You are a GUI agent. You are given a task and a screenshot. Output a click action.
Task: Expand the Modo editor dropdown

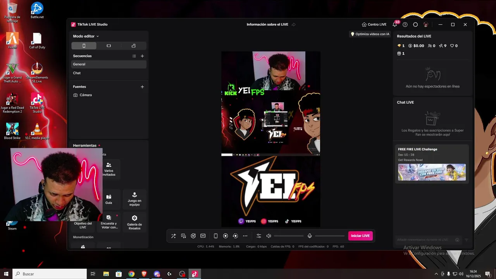tap(86, 36)
